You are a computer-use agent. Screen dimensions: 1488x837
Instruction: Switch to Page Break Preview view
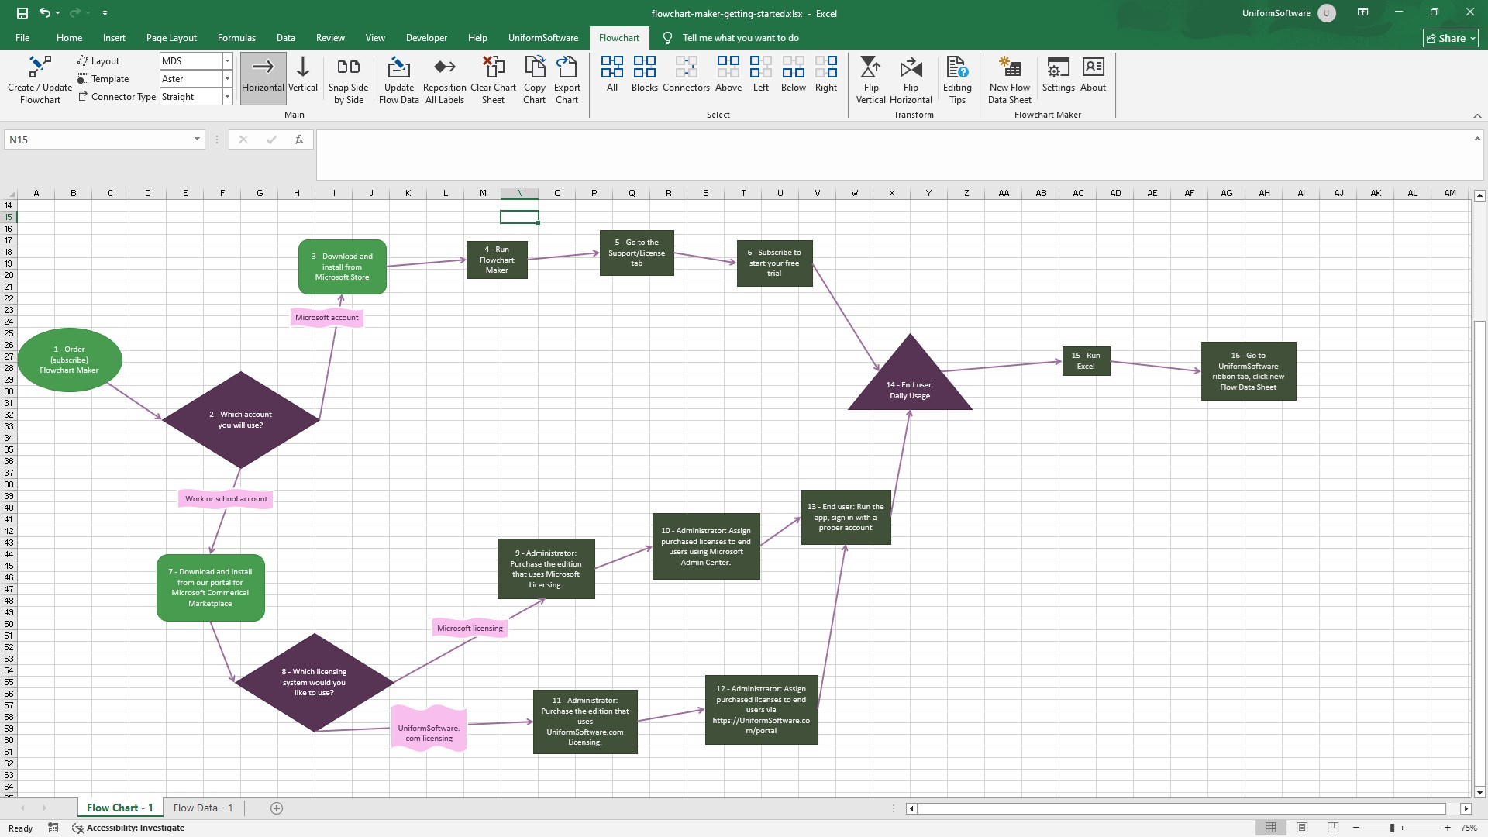pyautogui.click(x=1333, y=828)
